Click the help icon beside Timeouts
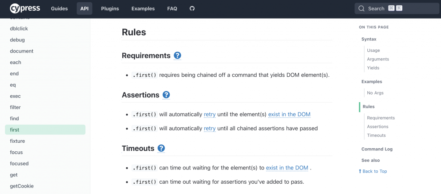The width and height of the screenshot is (441, 194). (161, 148)
